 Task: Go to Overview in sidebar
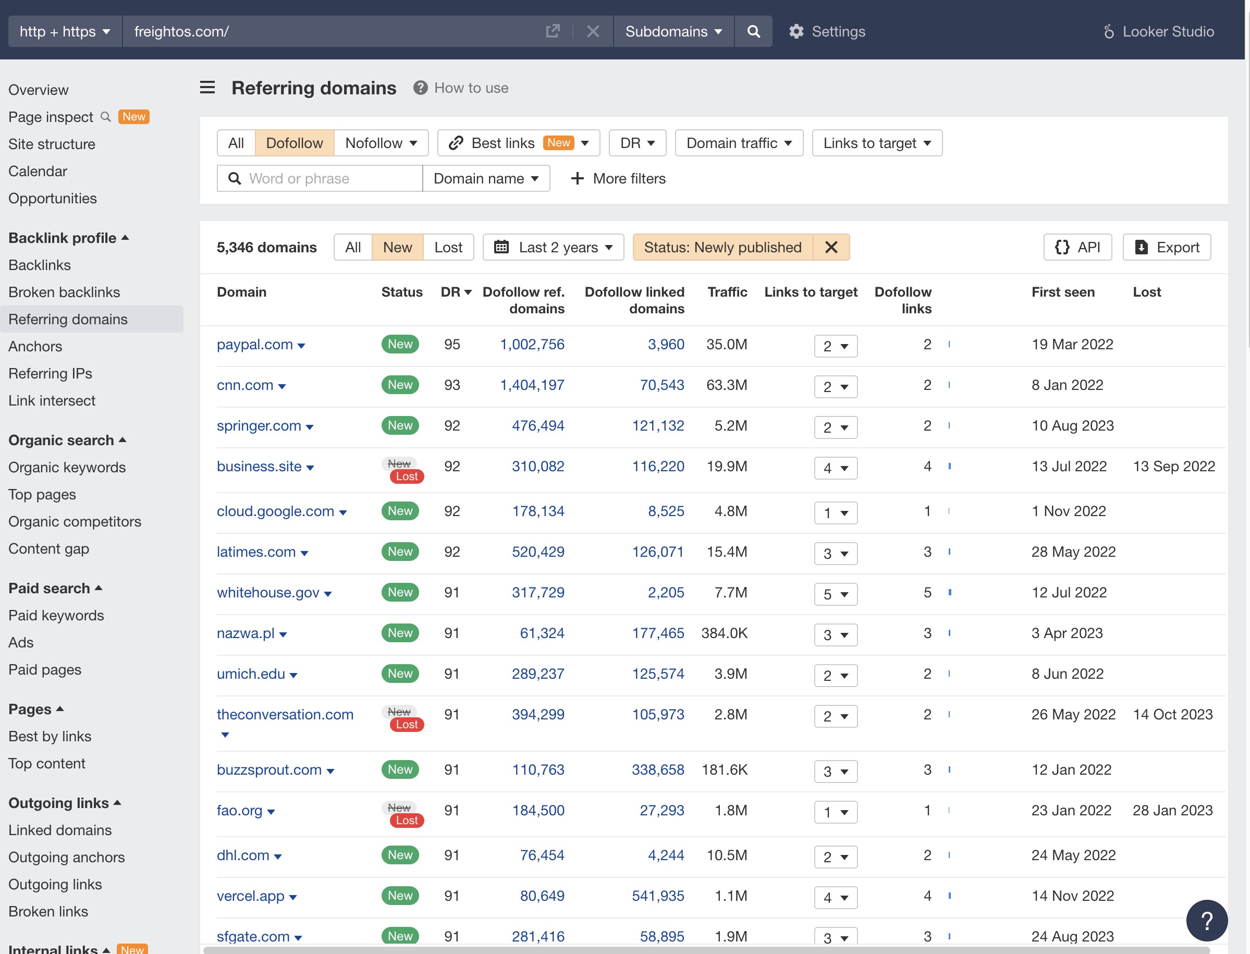[x=38, y=90]
